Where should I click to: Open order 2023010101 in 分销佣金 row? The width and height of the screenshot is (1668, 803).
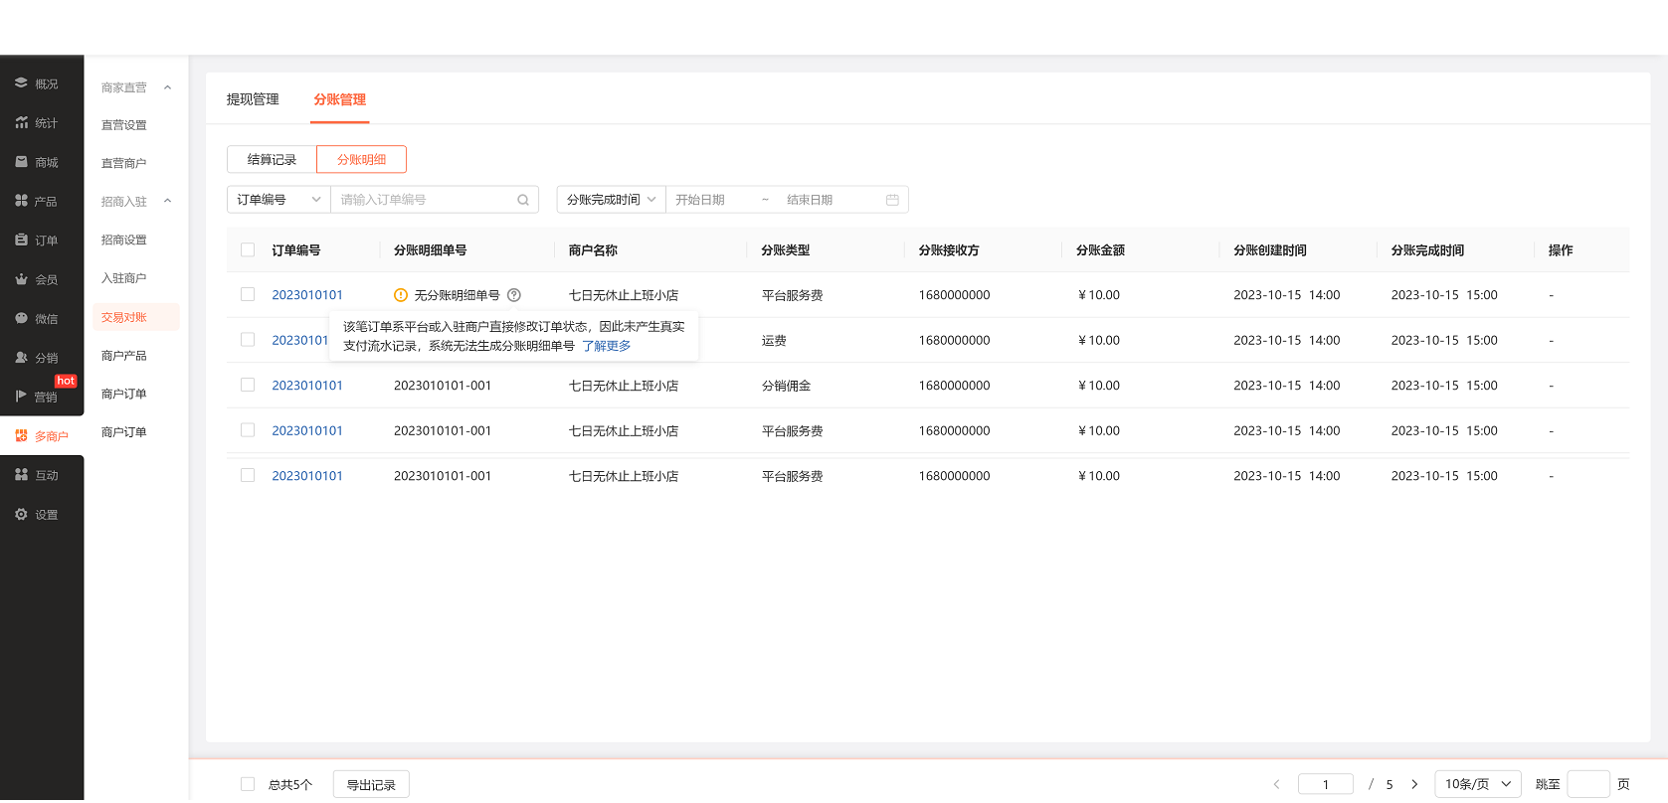[307, 386]
